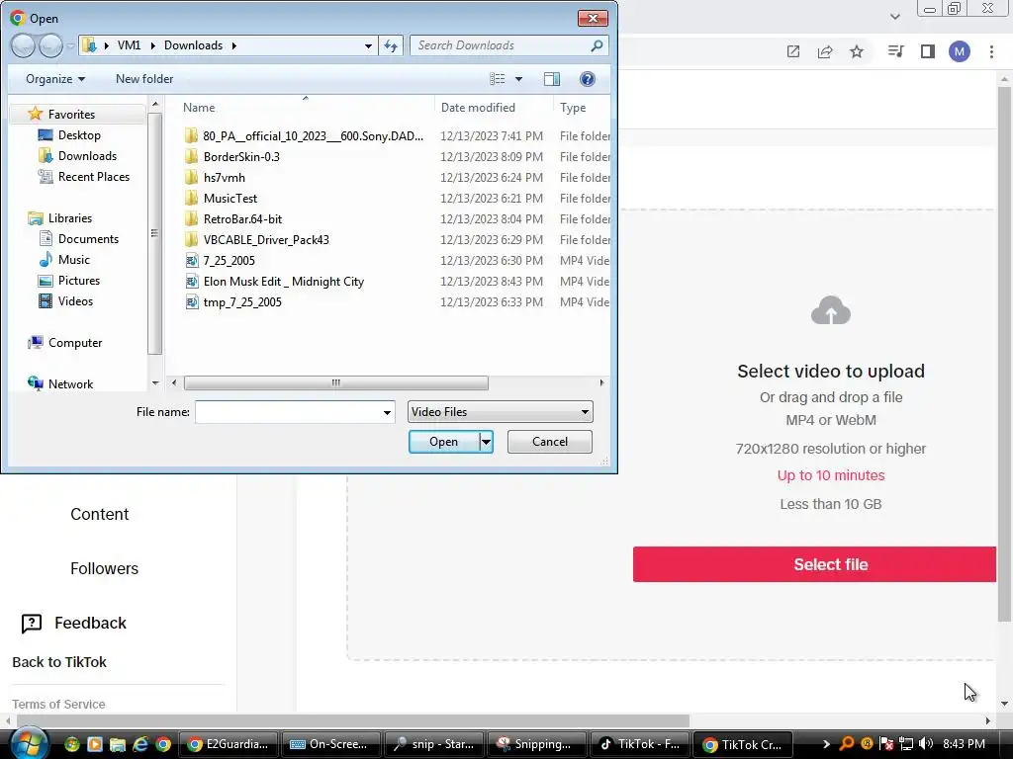Expand the arrow after Downloads in path
The width and height of the screenshot is (1013, 759).
233,45
